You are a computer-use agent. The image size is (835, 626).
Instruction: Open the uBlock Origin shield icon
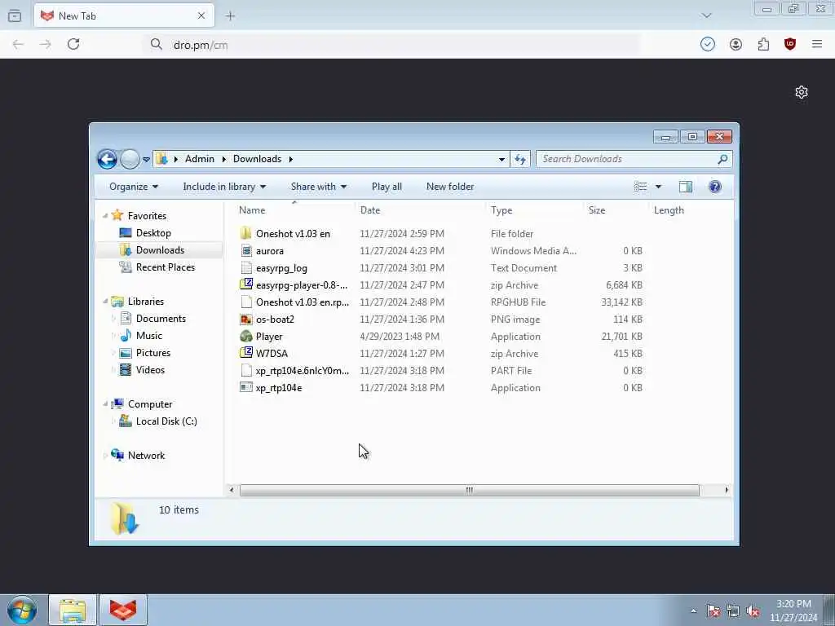789,44
